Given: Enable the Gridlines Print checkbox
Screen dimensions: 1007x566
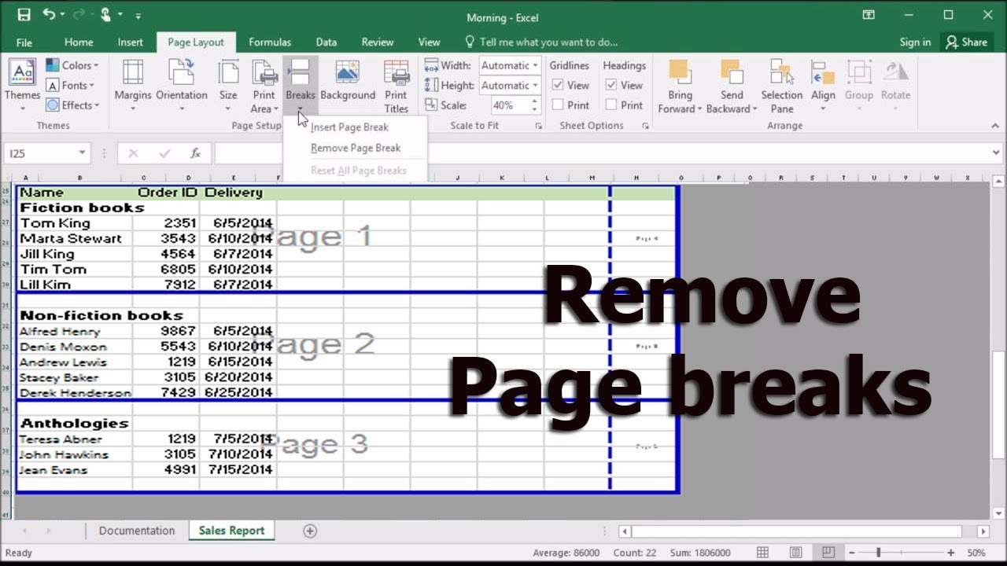Looking at the screenshot, I should point(558,105).
